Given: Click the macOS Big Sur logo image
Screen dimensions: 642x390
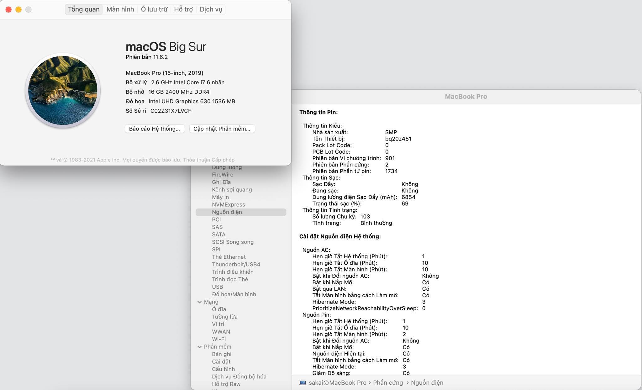Looking at the screenshot, I should pos(63,90).
